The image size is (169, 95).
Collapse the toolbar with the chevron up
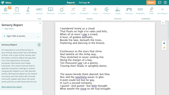(x=163, y=23)
